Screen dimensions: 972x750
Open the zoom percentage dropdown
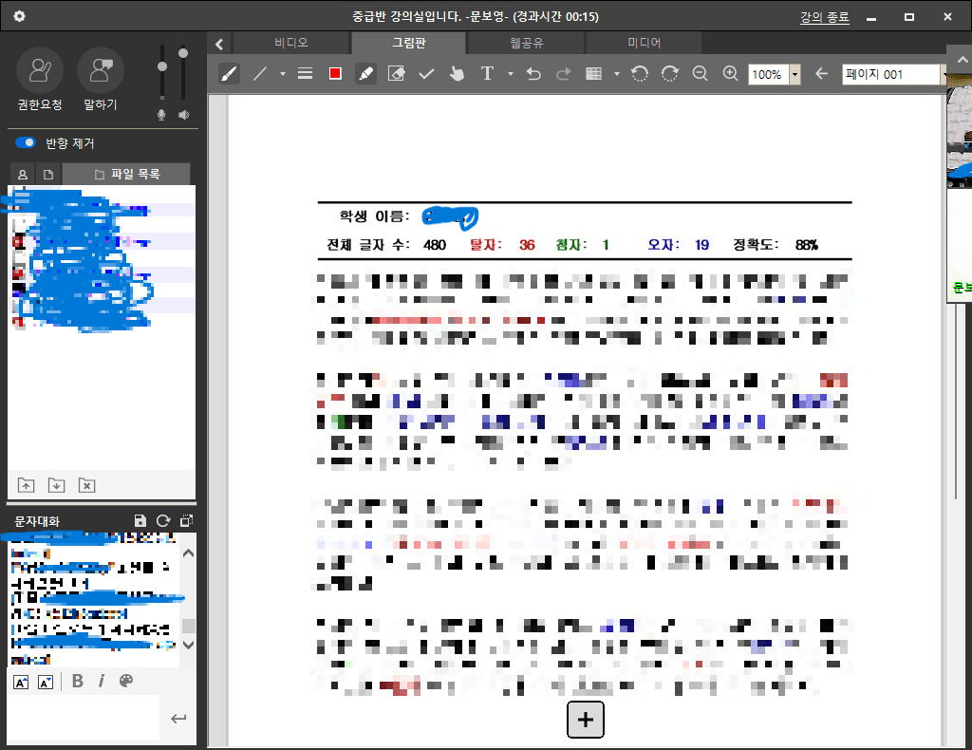pyautogui.click(x=794, y=74)
